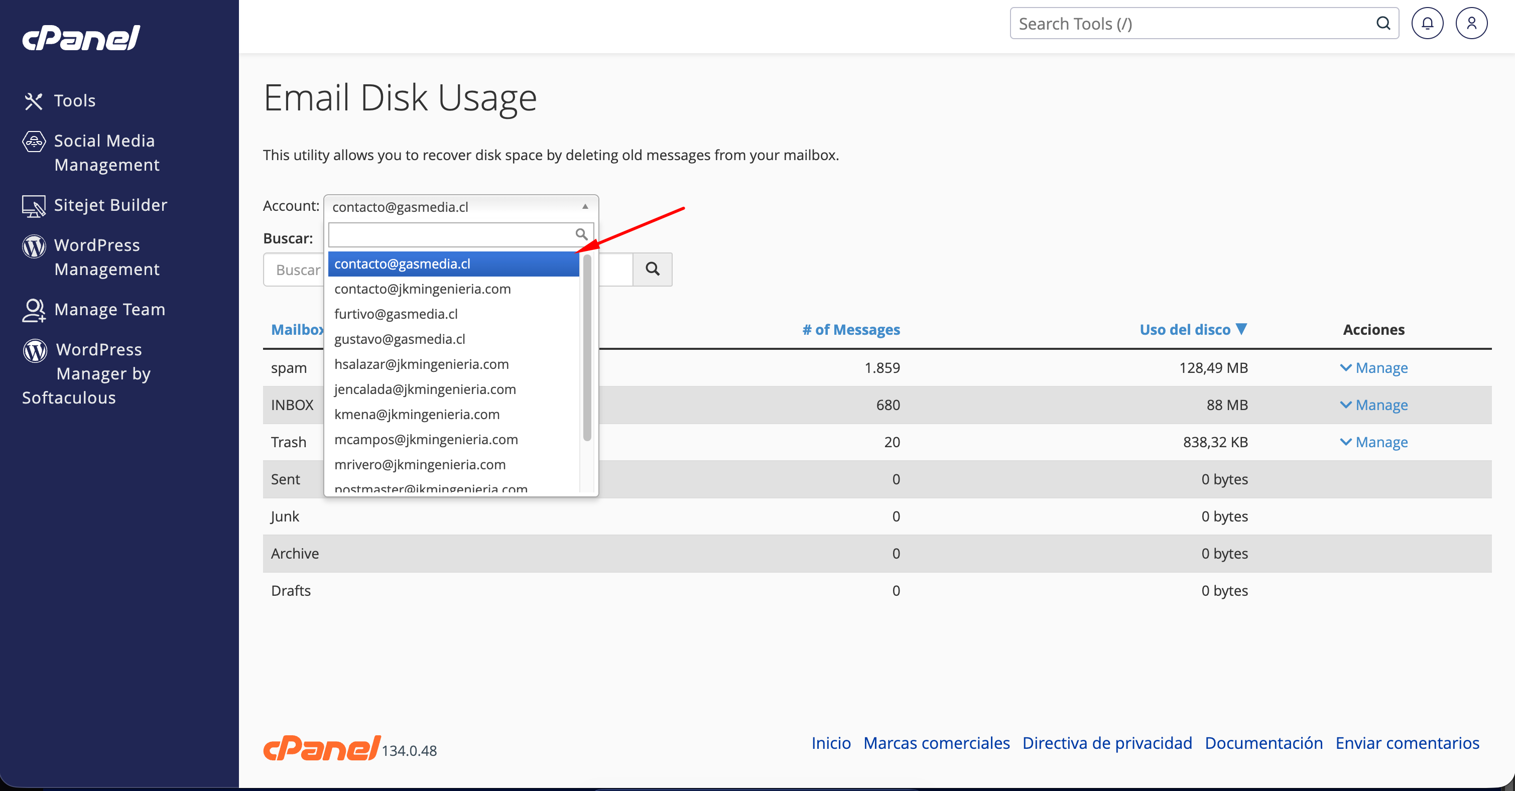Select gustavo@gasmedia.cl in account list
The image size is (1515, 791).
(453, 339)
